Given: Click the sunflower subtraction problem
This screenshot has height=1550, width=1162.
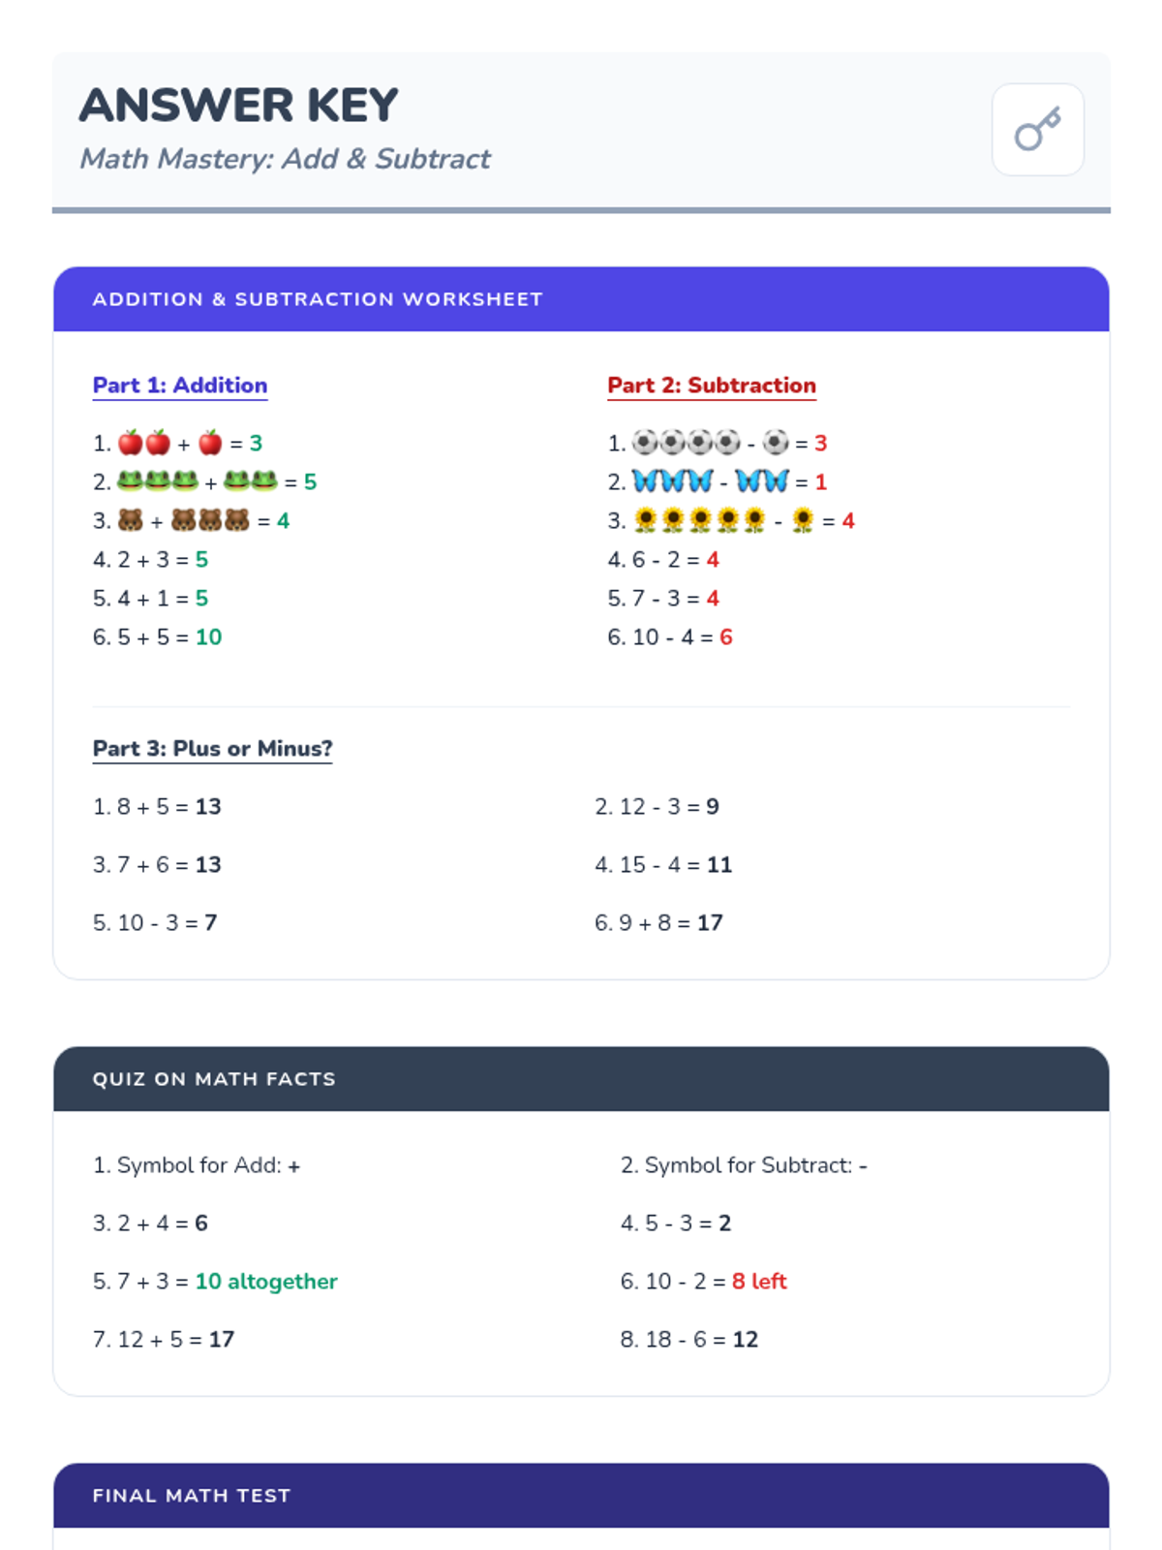Looking at the screenshot, I should point(730,521).
